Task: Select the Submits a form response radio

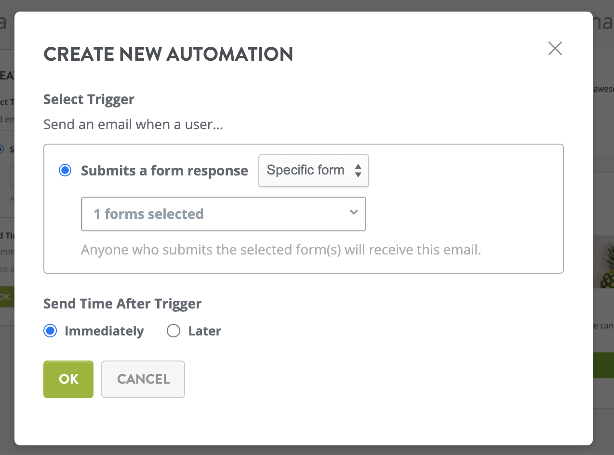Action: click(65, 171)
